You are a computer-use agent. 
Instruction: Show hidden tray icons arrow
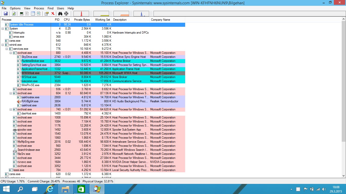point(292,189)
